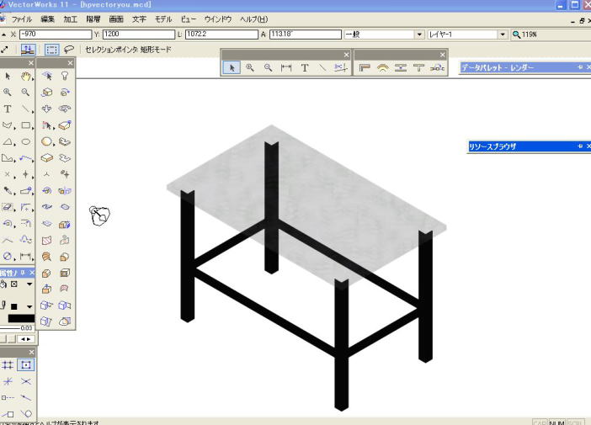Toggle the highlighted first mode bar button
591x425 pixels.
coord(28,50)
